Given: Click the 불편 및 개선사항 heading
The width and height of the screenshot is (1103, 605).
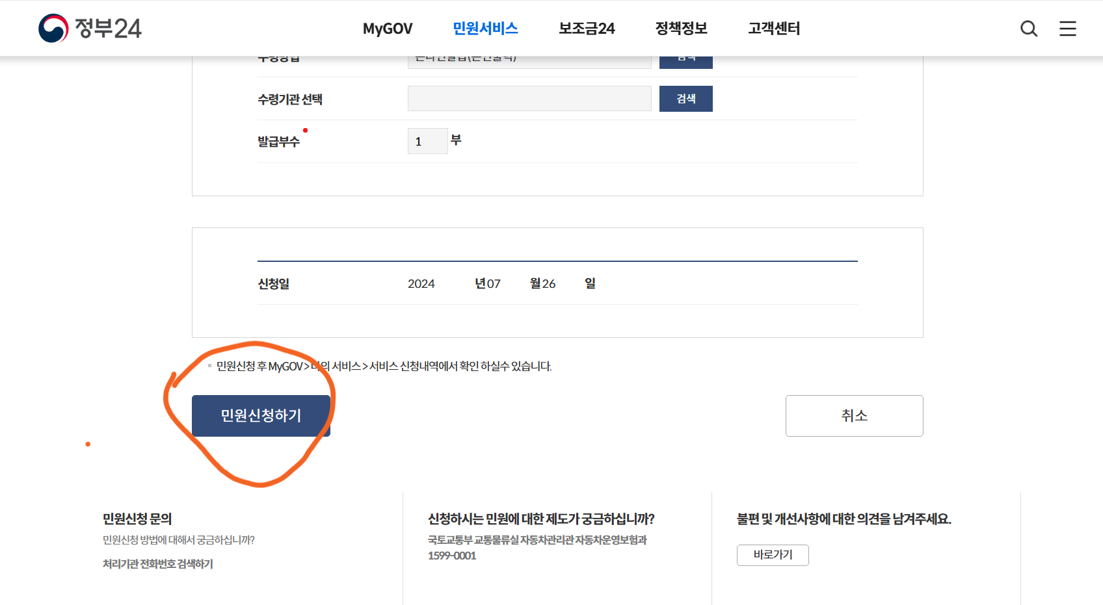Looking at the screenshot, I should [844, 519].
